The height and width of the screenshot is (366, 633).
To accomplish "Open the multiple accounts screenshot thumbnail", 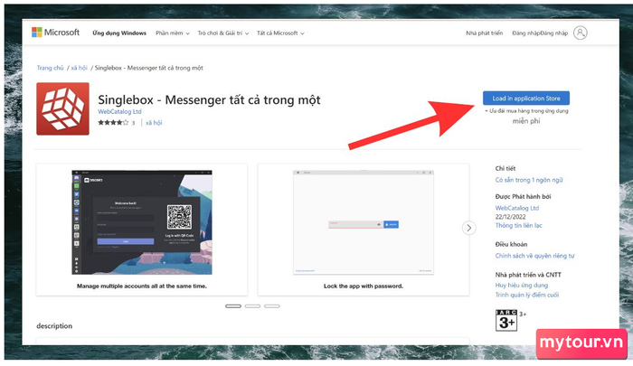I will point(143,221).
